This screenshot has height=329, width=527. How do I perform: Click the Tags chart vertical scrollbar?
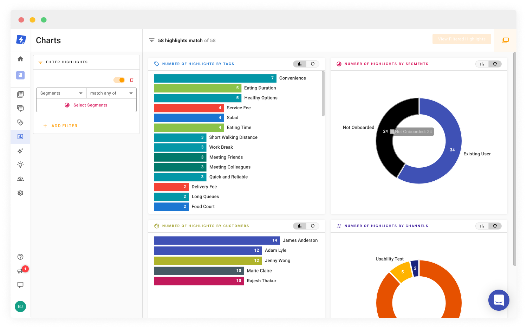coord(323,93)
